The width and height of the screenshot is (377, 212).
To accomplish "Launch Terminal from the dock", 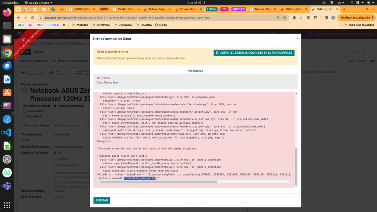I will pyautogui.click(x=7, y=25).
